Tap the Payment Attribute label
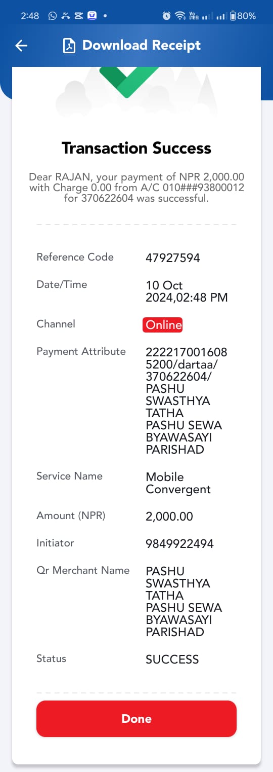Image resolution: width=273 pixels, height=772 pixels. point(81,351)
